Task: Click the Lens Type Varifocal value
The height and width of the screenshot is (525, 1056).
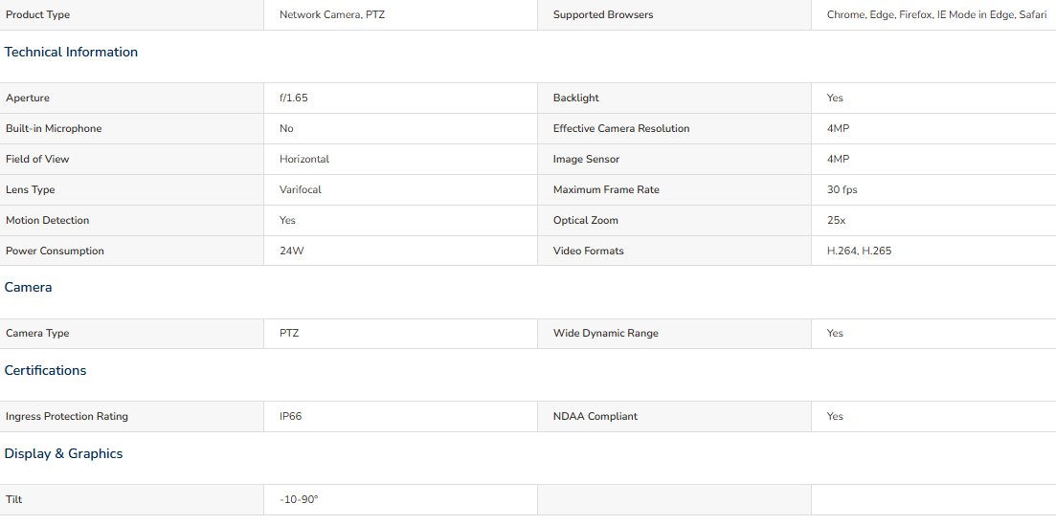Action: tap(301, 189)
